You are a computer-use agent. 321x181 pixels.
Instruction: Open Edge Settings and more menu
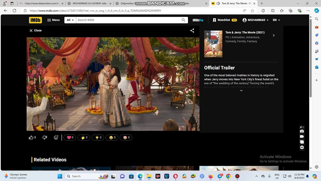coord(308,11)
